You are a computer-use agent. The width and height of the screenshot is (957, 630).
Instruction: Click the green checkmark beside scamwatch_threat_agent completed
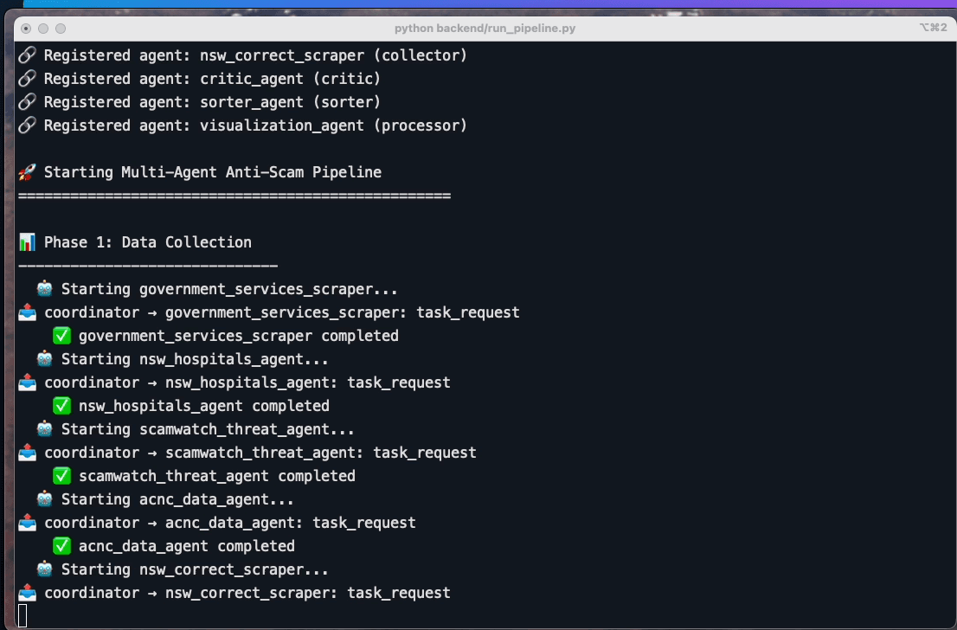(61, 475)
